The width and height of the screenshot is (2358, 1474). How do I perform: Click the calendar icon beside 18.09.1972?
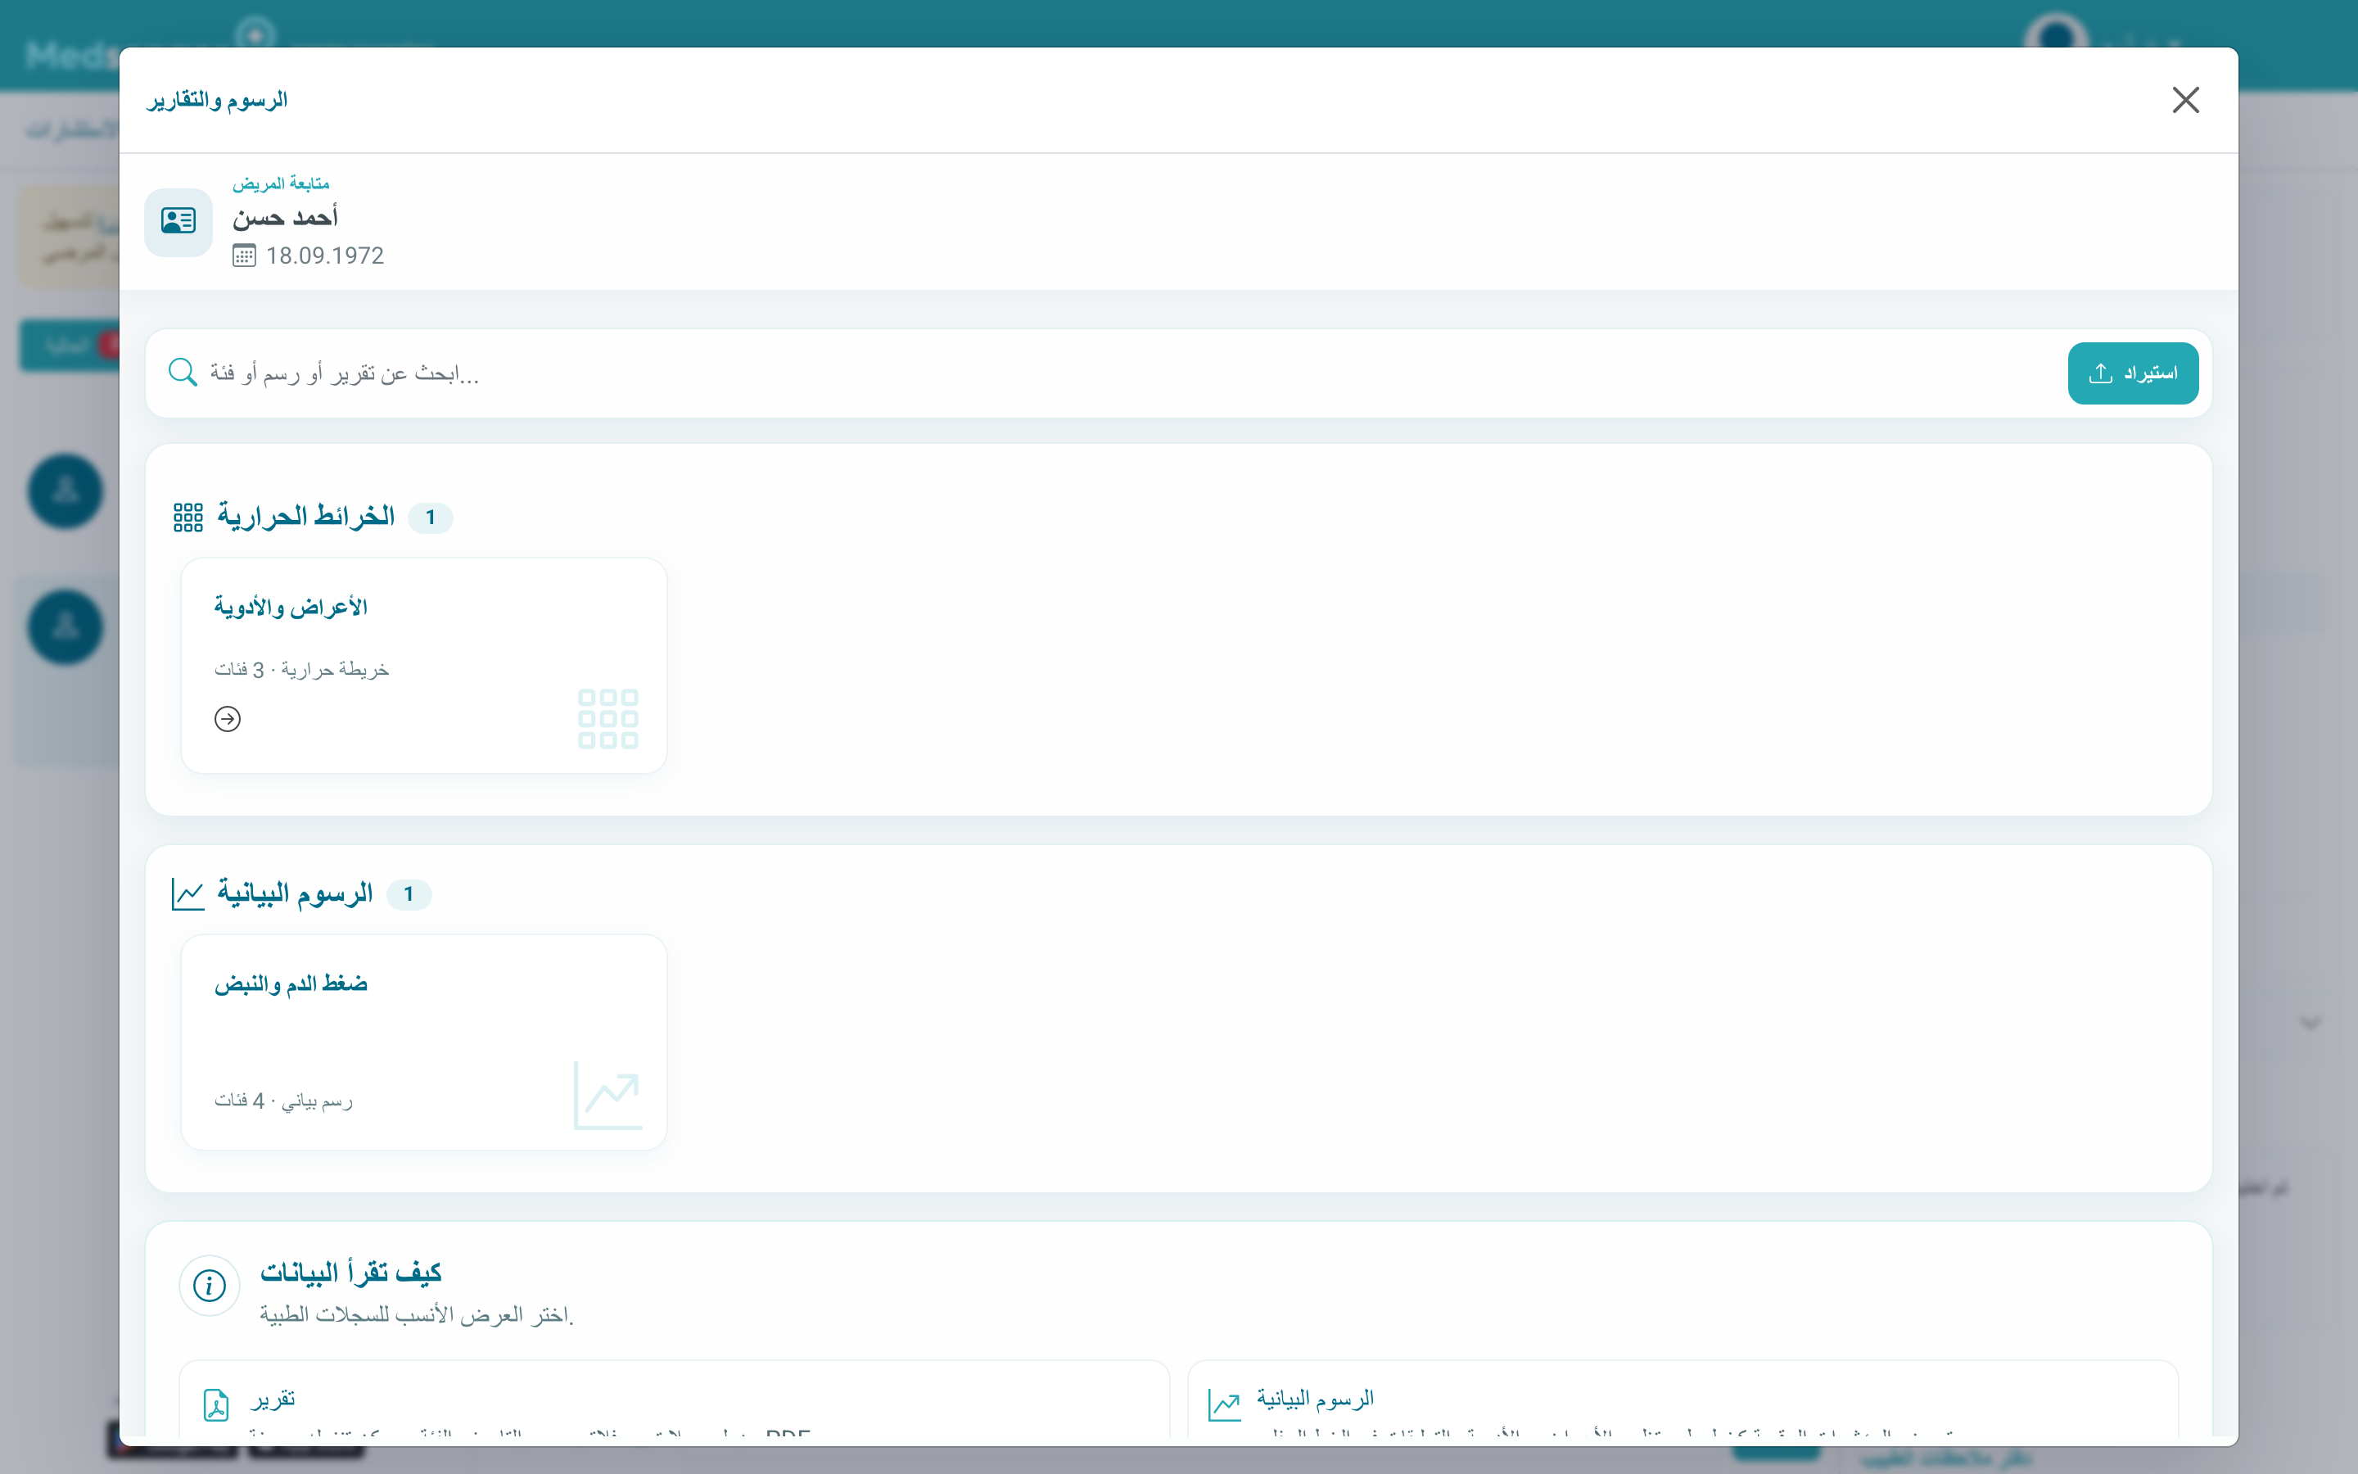coord(244,255)
